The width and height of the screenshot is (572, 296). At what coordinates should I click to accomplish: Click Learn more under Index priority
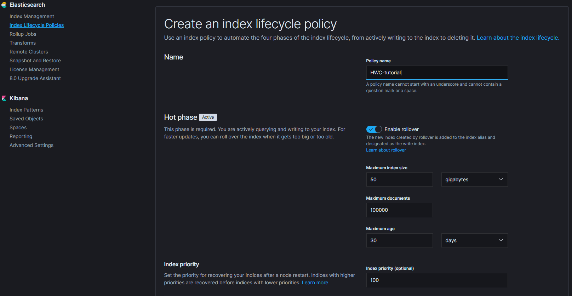(315, 283)
